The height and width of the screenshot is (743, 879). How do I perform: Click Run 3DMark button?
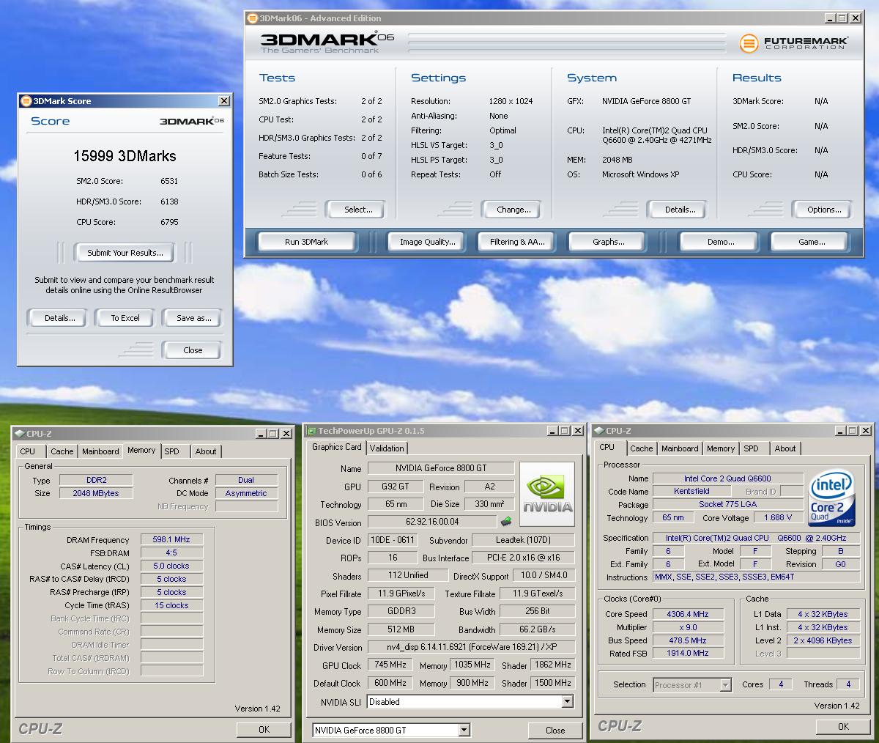tap(306, 242)
